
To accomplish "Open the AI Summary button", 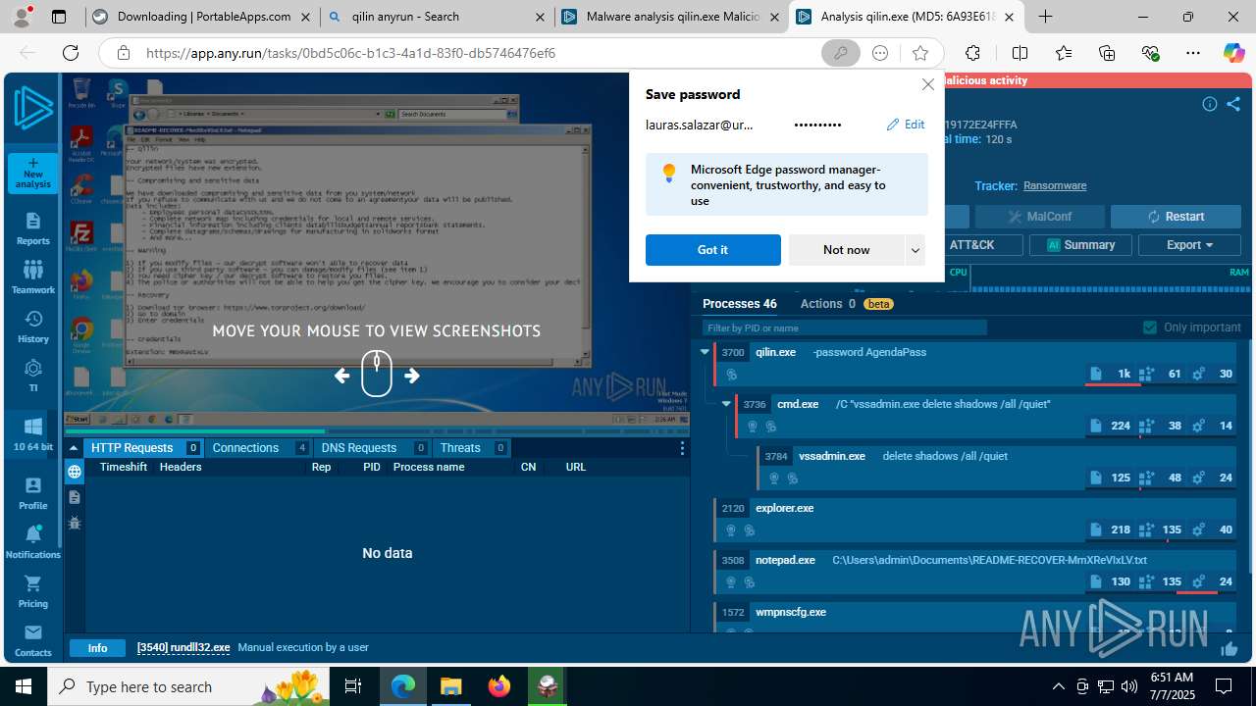I will click(x=1080, y=245).
